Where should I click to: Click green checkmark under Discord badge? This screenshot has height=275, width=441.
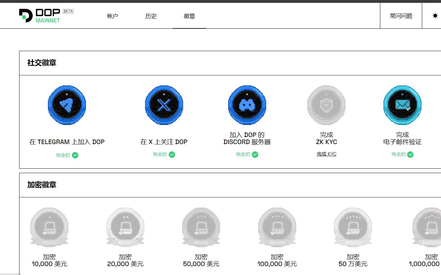pyautogui.click(x=255, y=155)
